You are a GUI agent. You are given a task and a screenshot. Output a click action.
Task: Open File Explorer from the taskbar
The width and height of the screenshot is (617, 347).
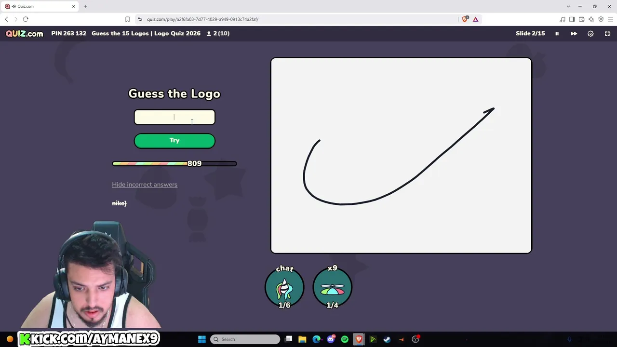point(302,339)
